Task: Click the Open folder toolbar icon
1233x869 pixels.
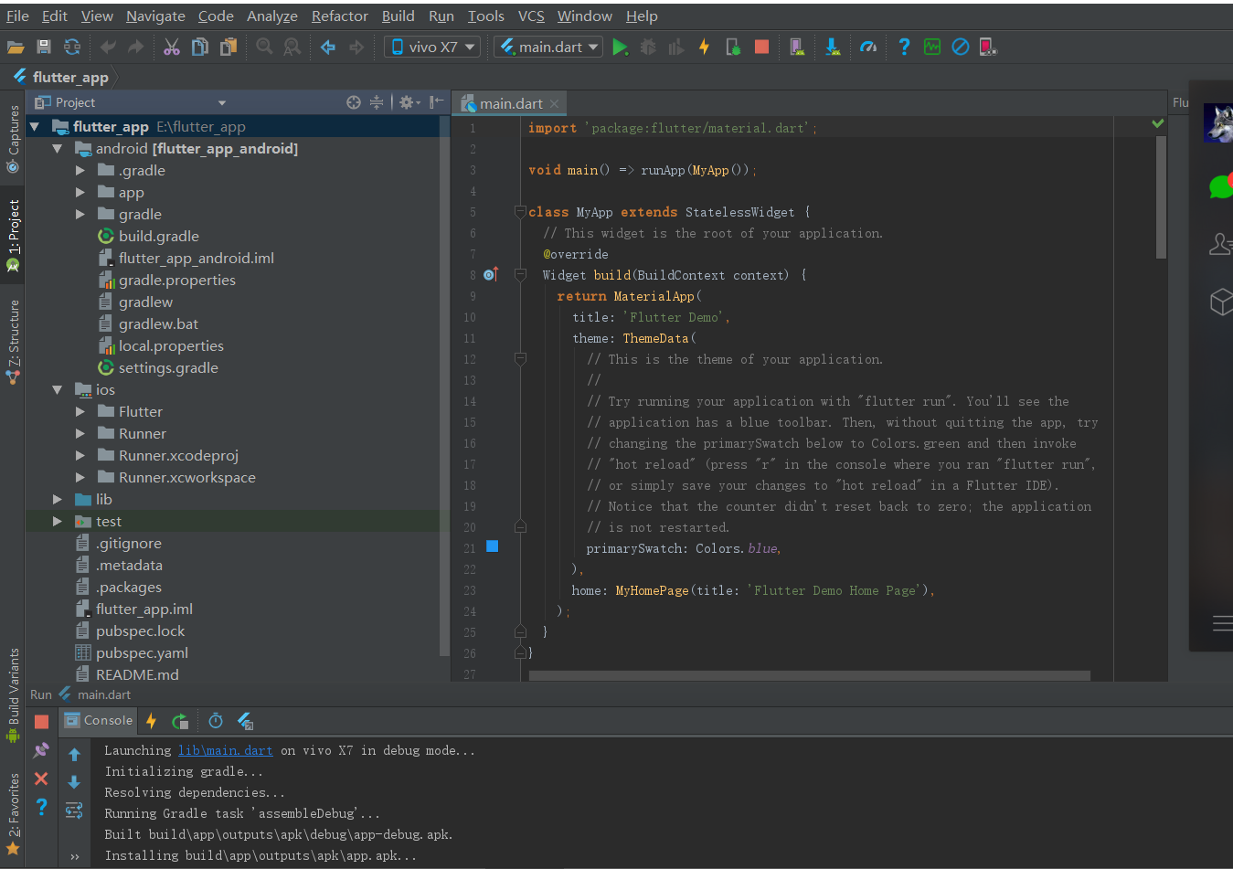Action: (16, 47)
